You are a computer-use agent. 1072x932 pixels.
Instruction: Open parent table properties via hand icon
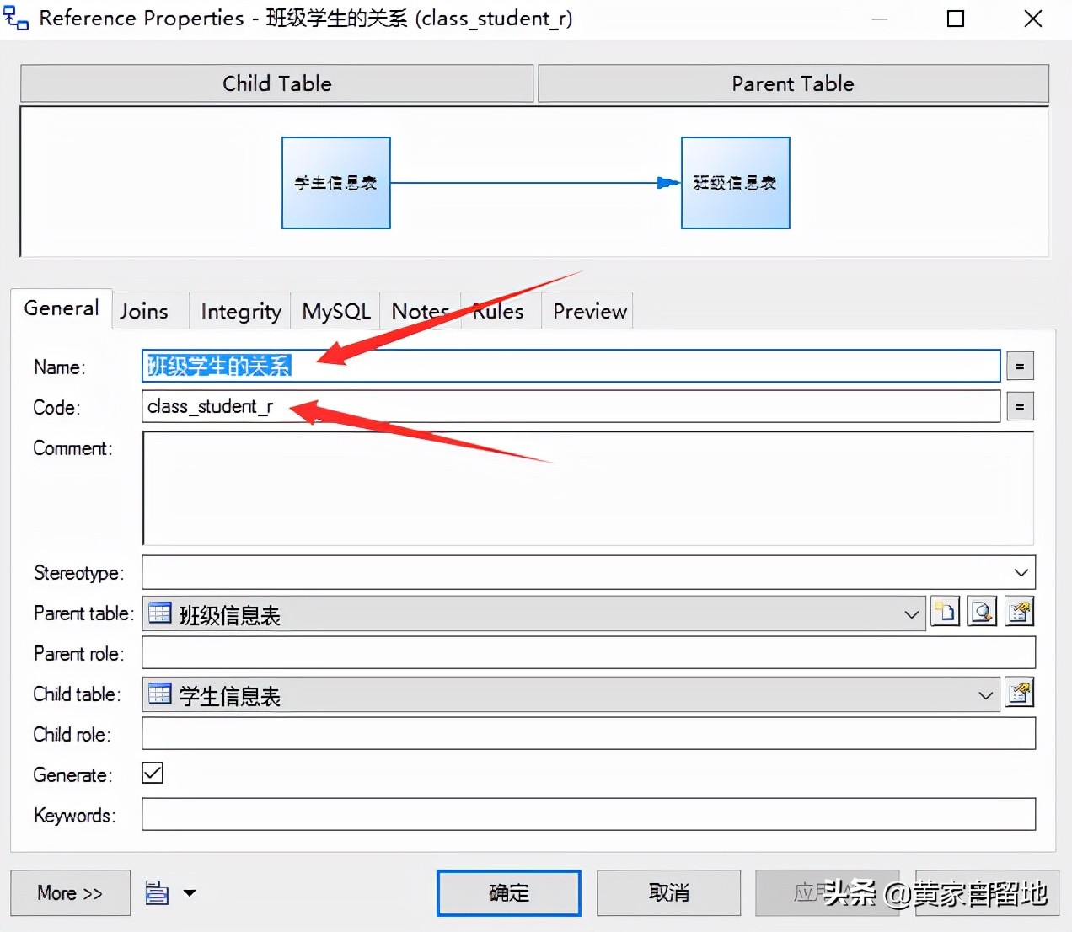pyautogui.click(x=1019, y=613)
